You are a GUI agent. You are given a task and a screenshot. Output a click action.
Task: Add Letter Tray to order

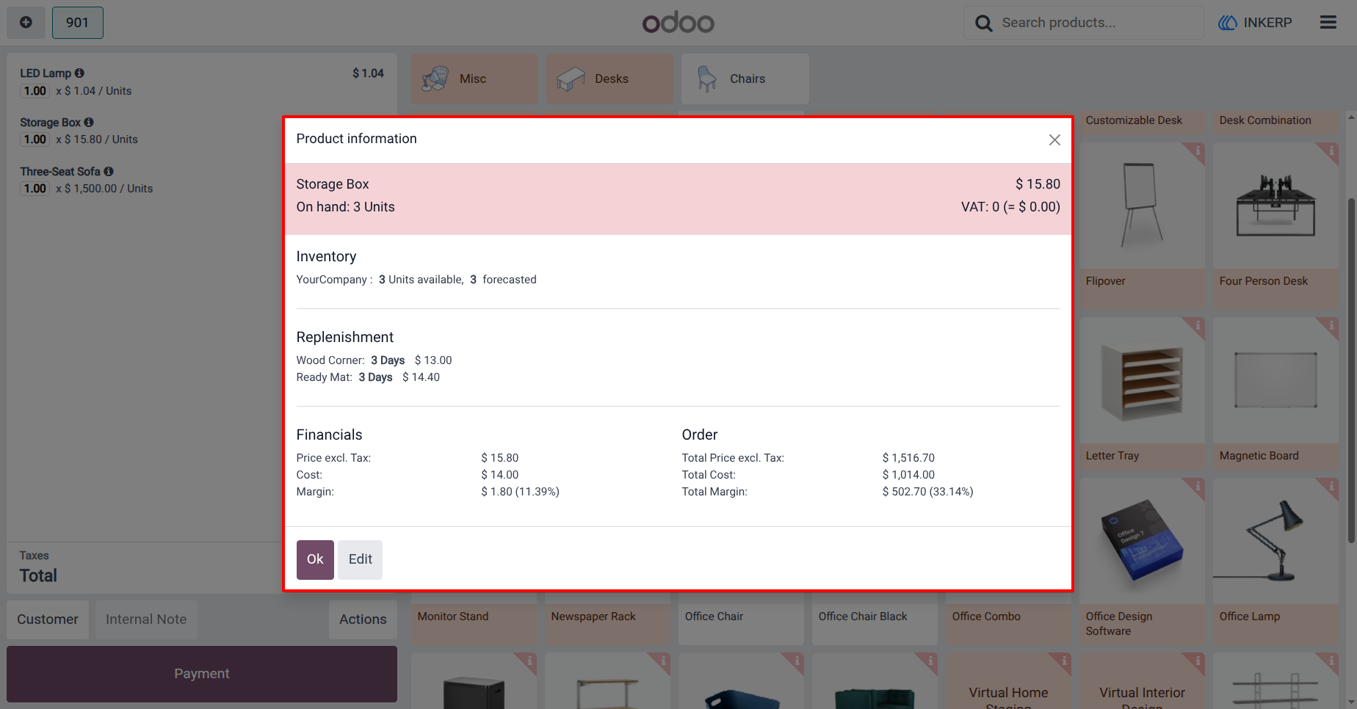click(x=1142, y=393)
